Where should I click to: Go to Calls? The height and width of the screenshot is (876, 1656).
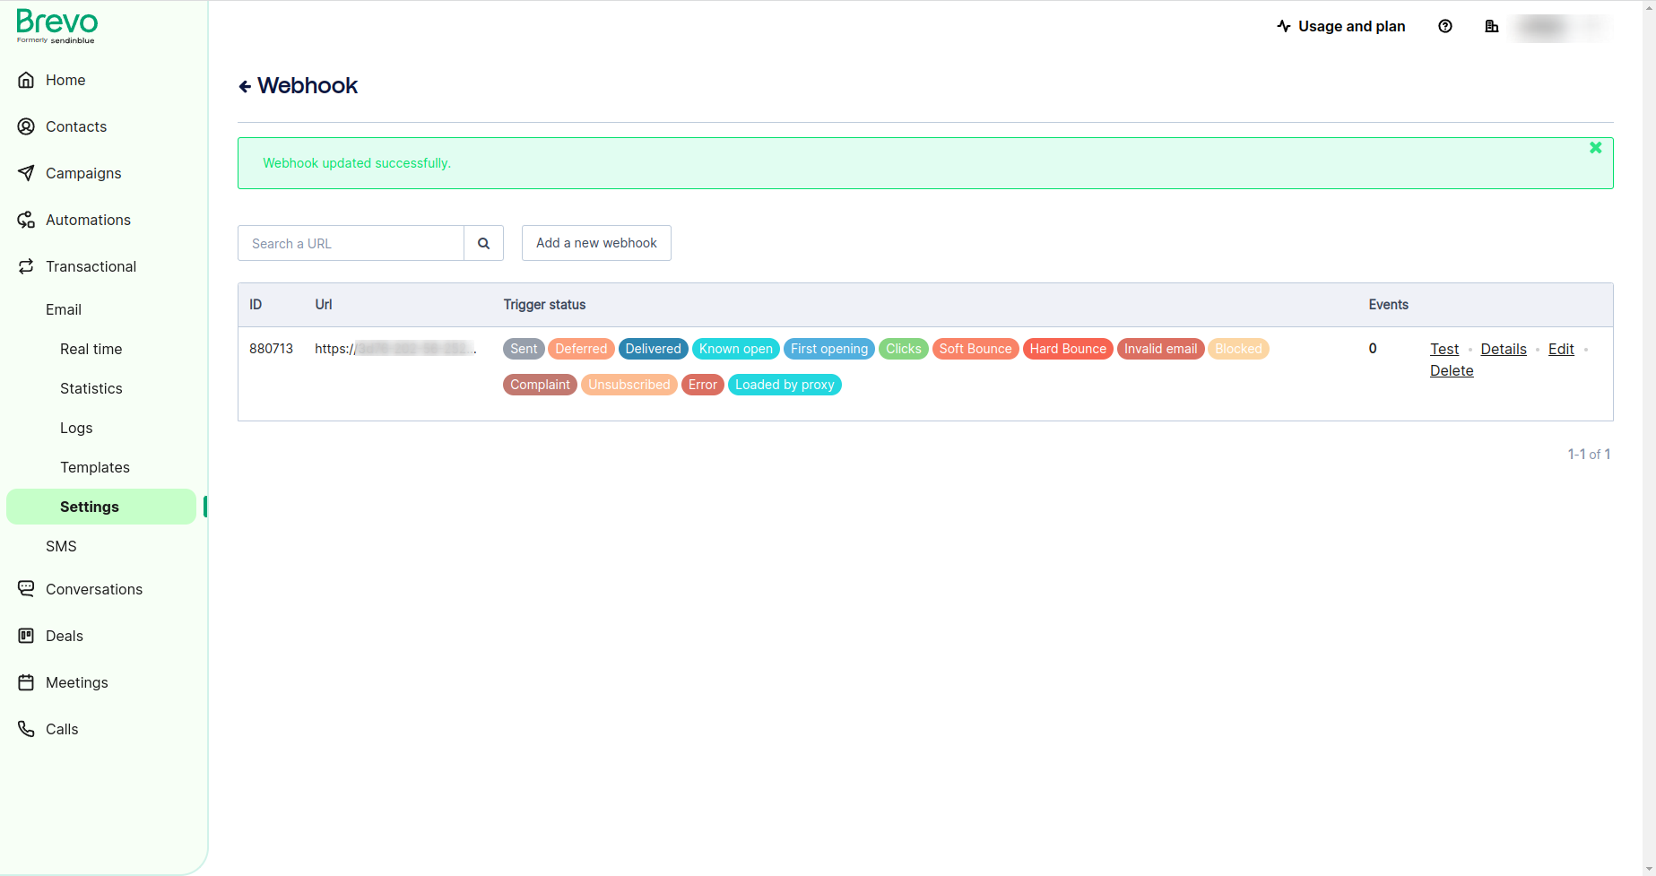click(x=62, y=729)
